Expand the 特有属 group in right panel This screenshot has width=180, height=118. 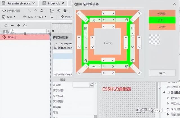point(168,114)
